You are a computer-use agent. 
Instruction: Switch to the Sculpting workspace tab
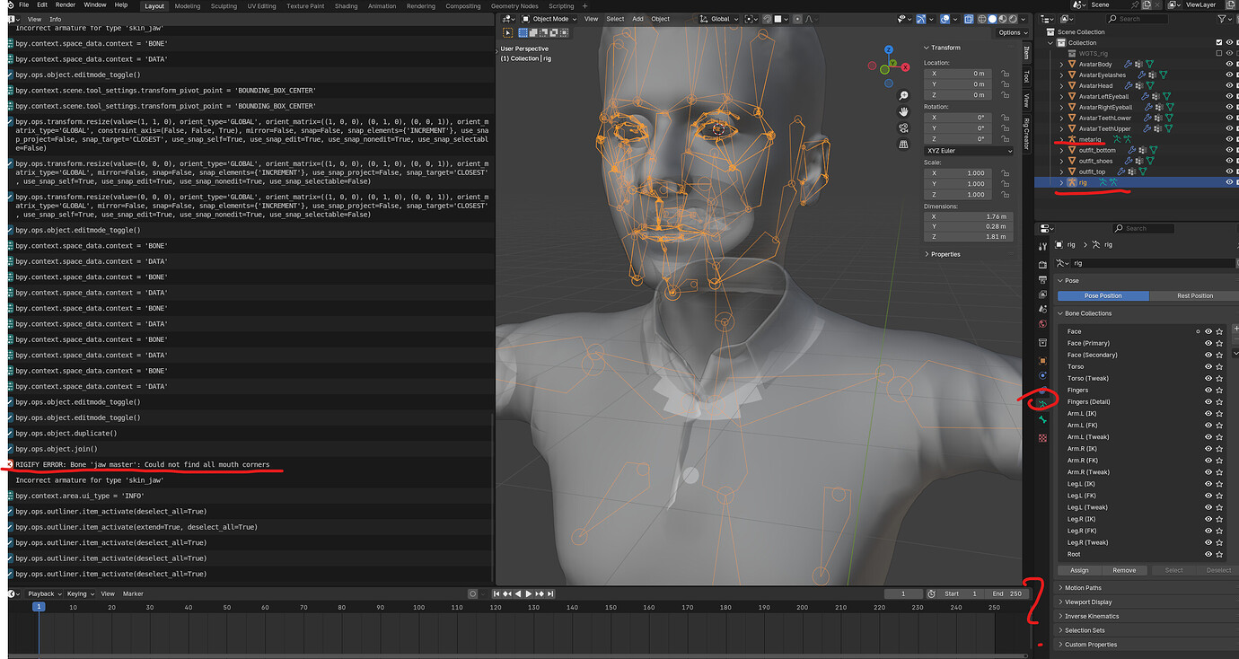coord(224,5)
